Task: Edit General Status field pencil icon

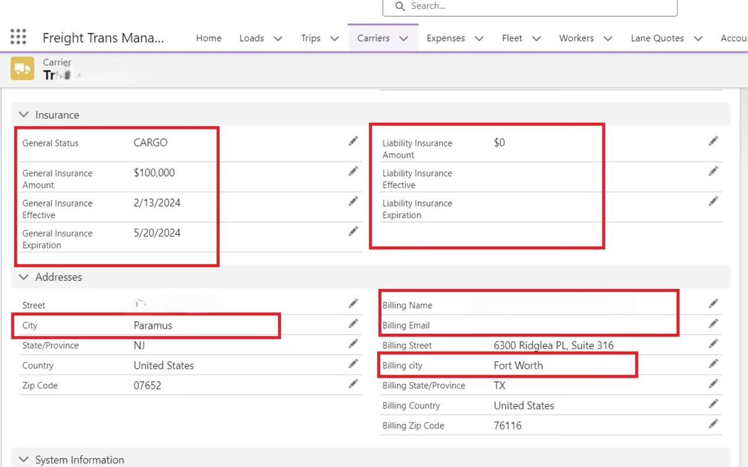Action: tap(353, 141)
